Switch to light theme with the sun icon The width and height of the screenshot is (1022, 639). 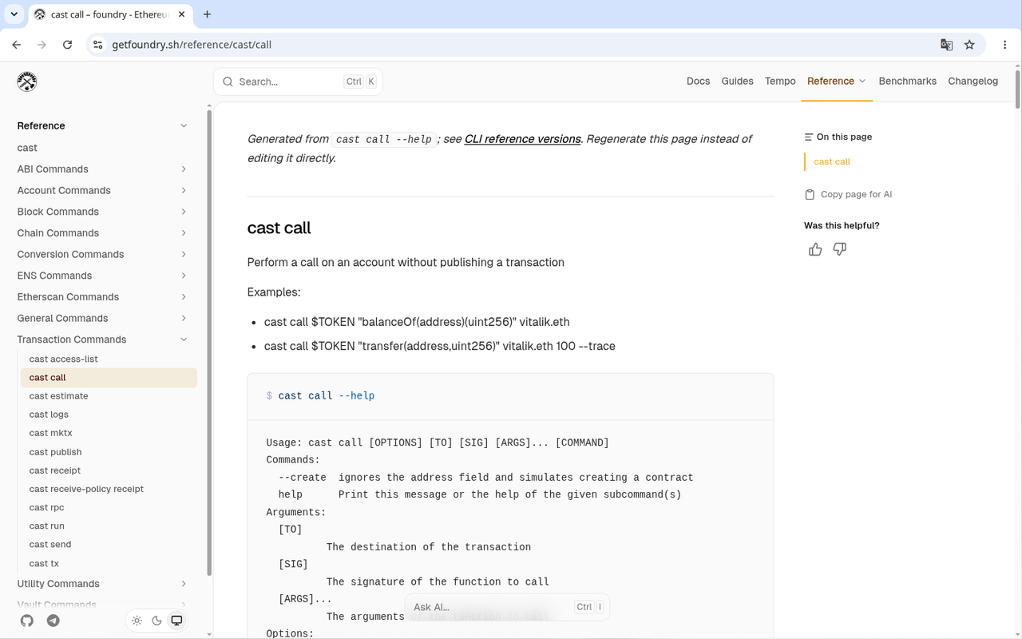pyautogui.click(x=137, y=621)
